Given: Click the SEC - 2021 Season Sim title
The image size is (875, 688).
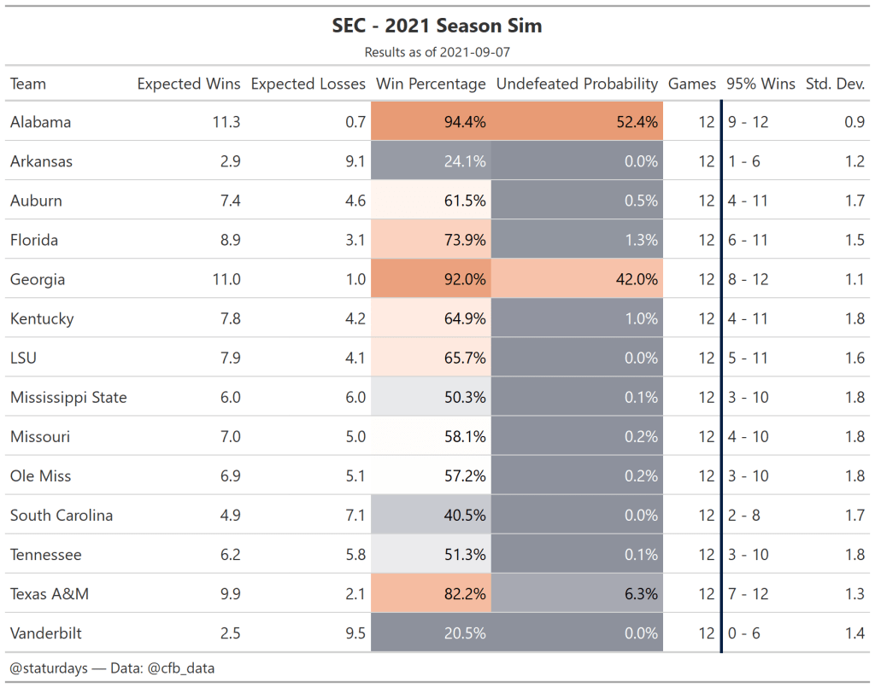Looking at the screenshot, I should [437, 26].
